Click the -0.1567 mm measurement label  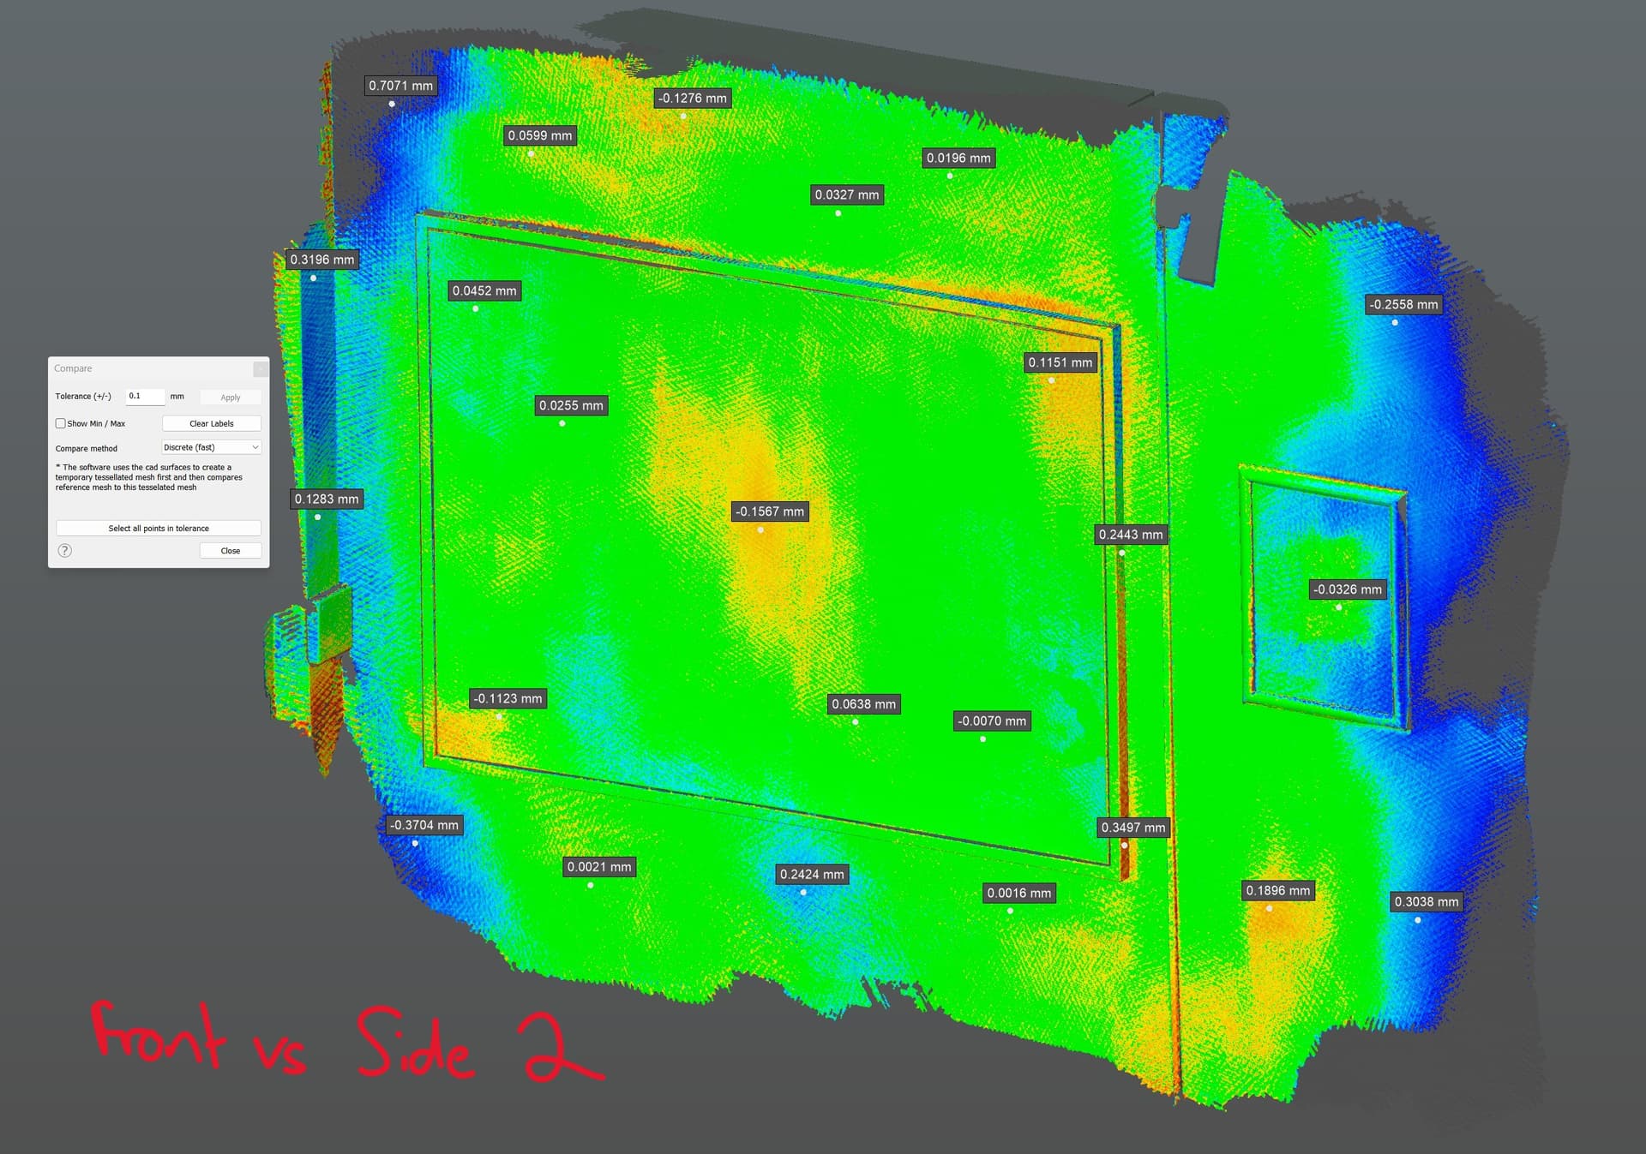770,511
